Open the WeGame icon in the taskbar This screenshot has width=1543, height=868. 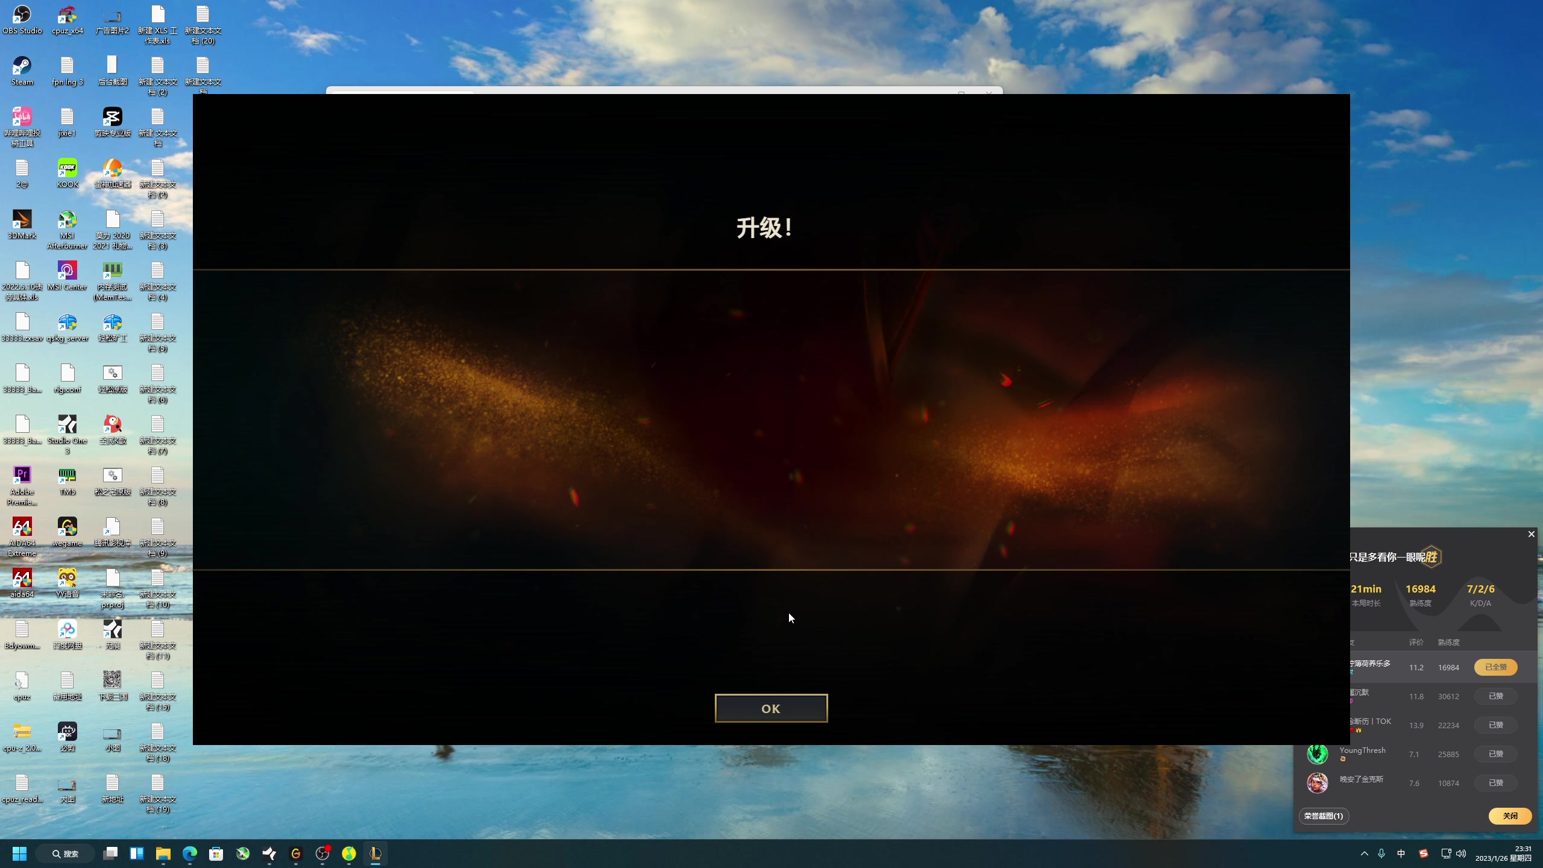(296, 854)
